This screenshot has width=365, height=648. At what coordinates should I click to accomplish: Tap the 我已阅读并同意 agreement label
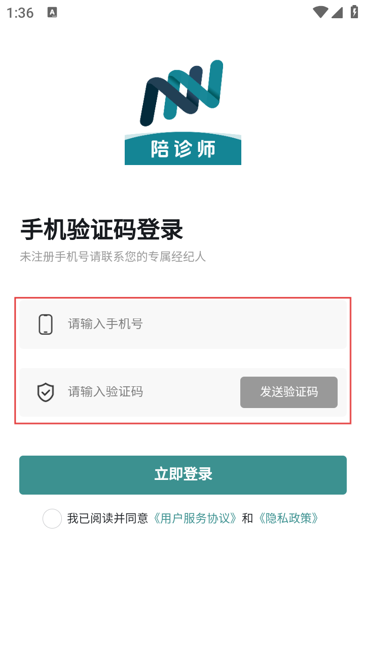tap(107, 518)
